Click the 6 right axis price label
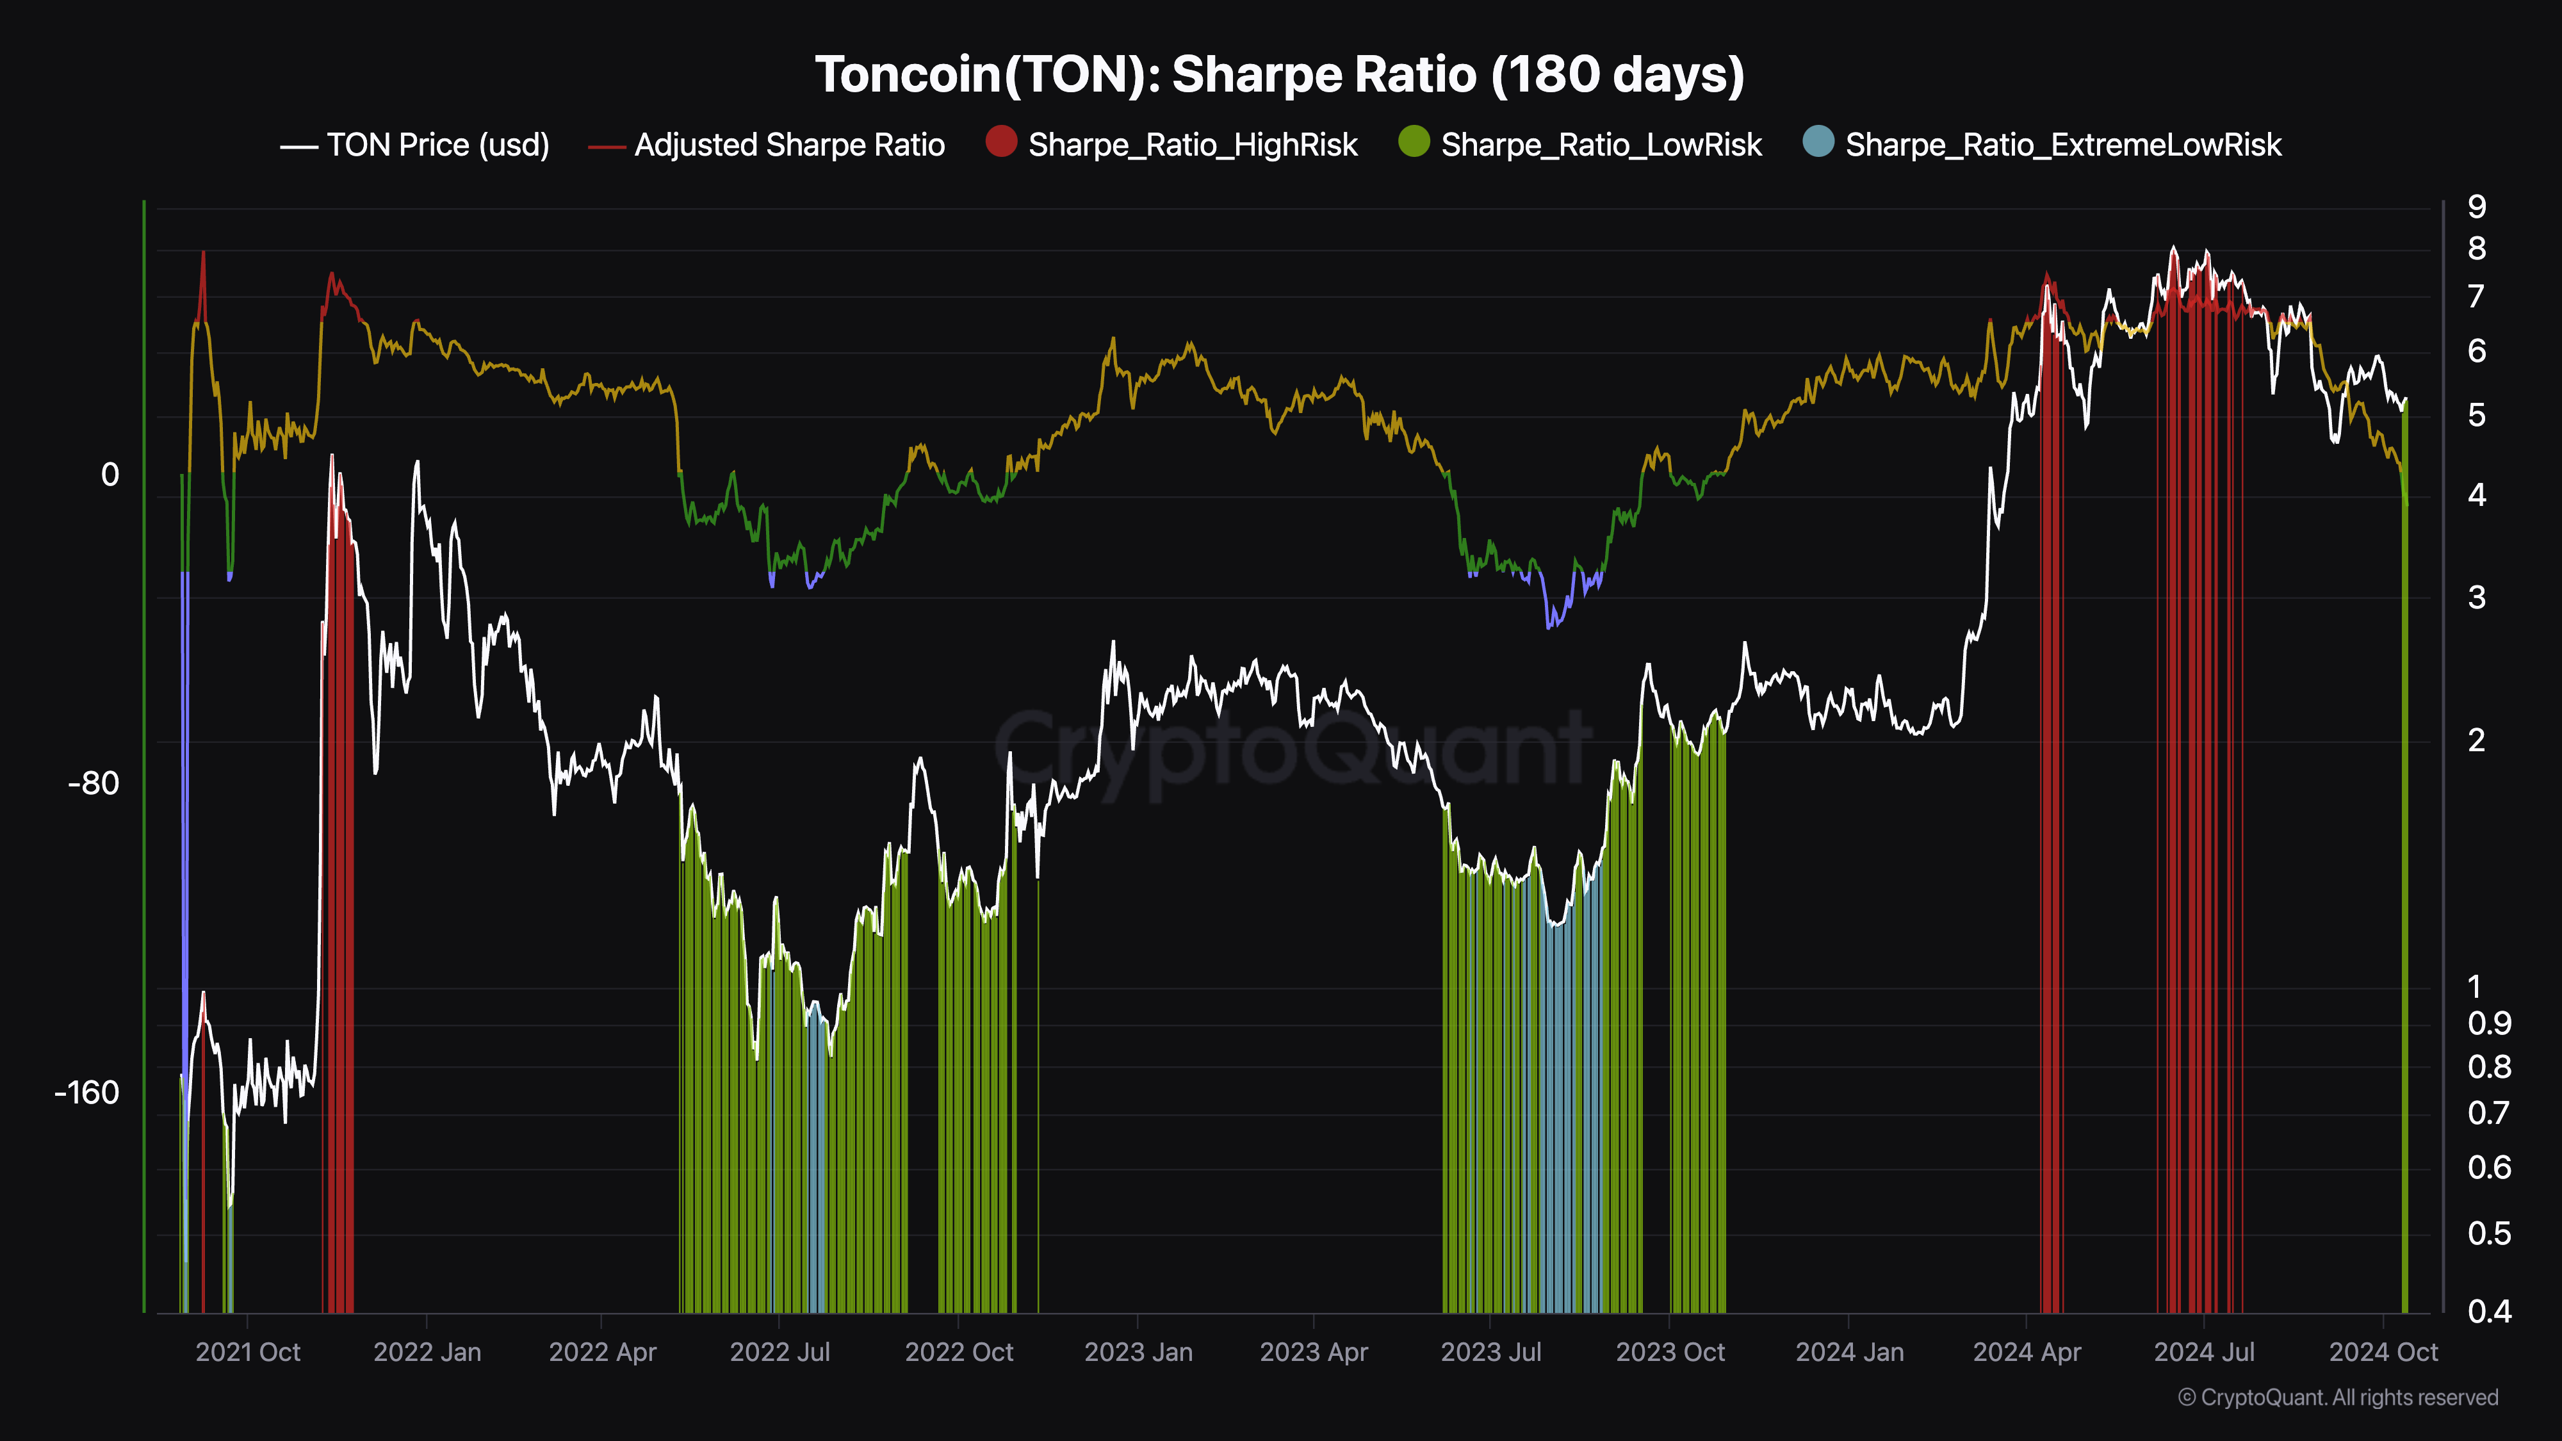This screenshot has height=1441, width=2562. (x=2476, y=351)
